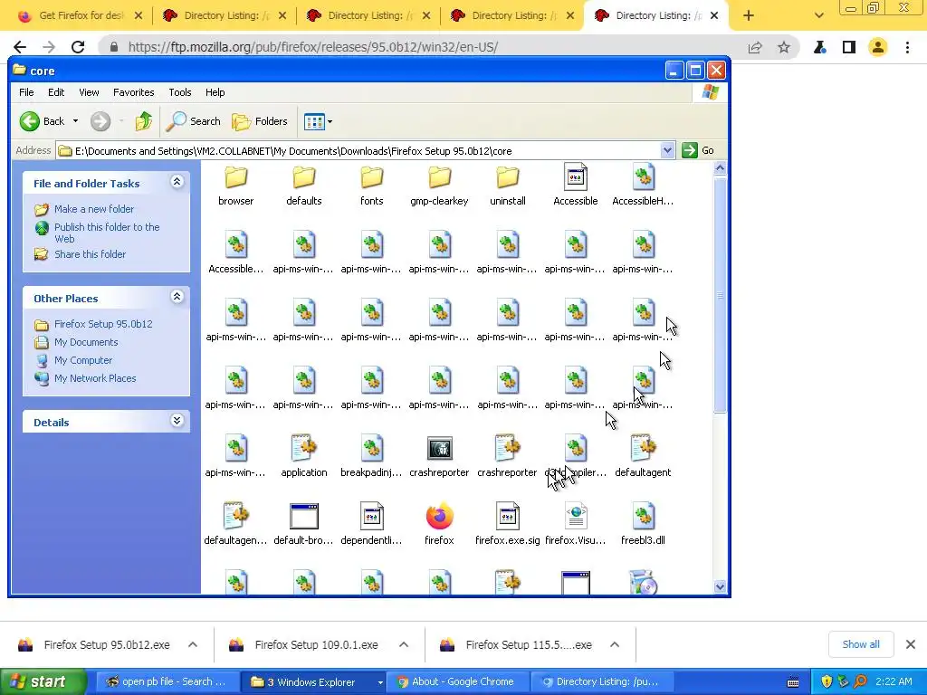Image resolution: width=927 pixels, height=695 pixels.
Task: Collapse the File and Folder Tasks panel
Action: (x=177, y=182)
